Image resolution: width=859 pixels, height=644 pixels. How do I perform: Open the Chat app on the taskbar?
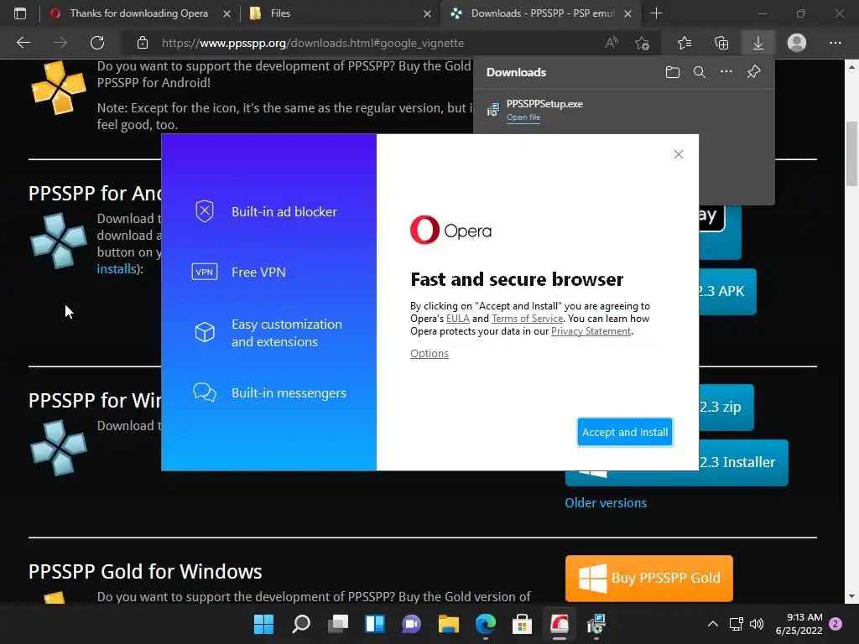pos(411,624)
